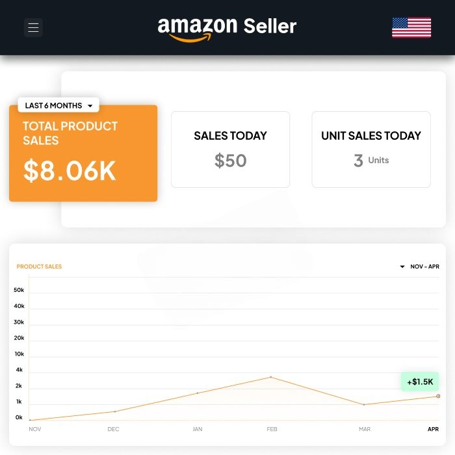Screen dimensions: 455x455
Task: Click the US flag marketplace icon
Action: pyautogui.click(x=411, y=27)
